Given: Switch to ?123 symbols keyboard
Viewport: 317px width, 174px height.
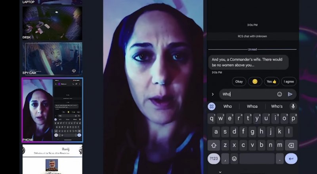Looking at the screenshot, I should click(214, 159).
